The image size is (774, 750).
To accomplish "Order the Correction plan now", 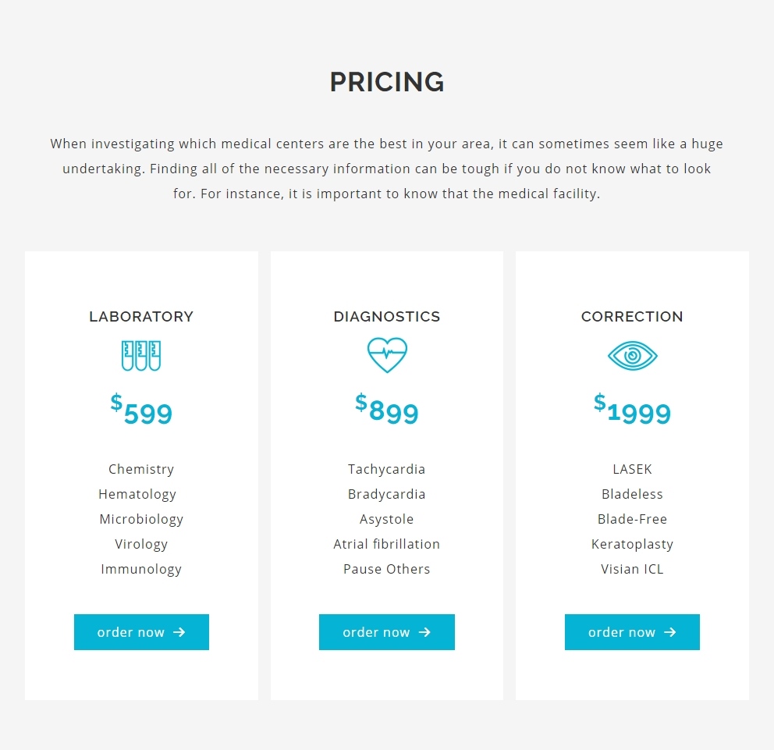I will coord(632,632).
